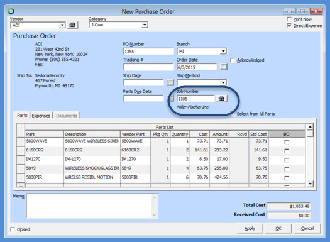Click the OK button
Image resolution: width=330 pixels, height=242 pixels.
point(278,228)
